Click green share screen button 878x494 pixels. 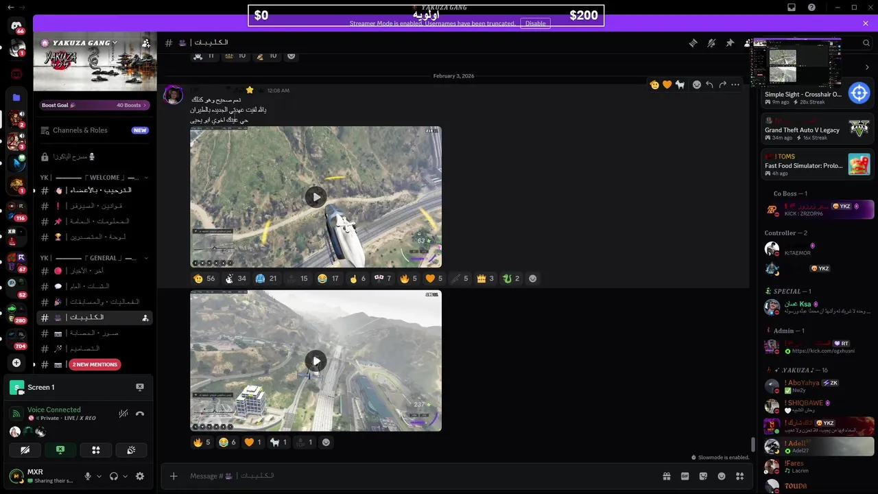click(60, 450)
